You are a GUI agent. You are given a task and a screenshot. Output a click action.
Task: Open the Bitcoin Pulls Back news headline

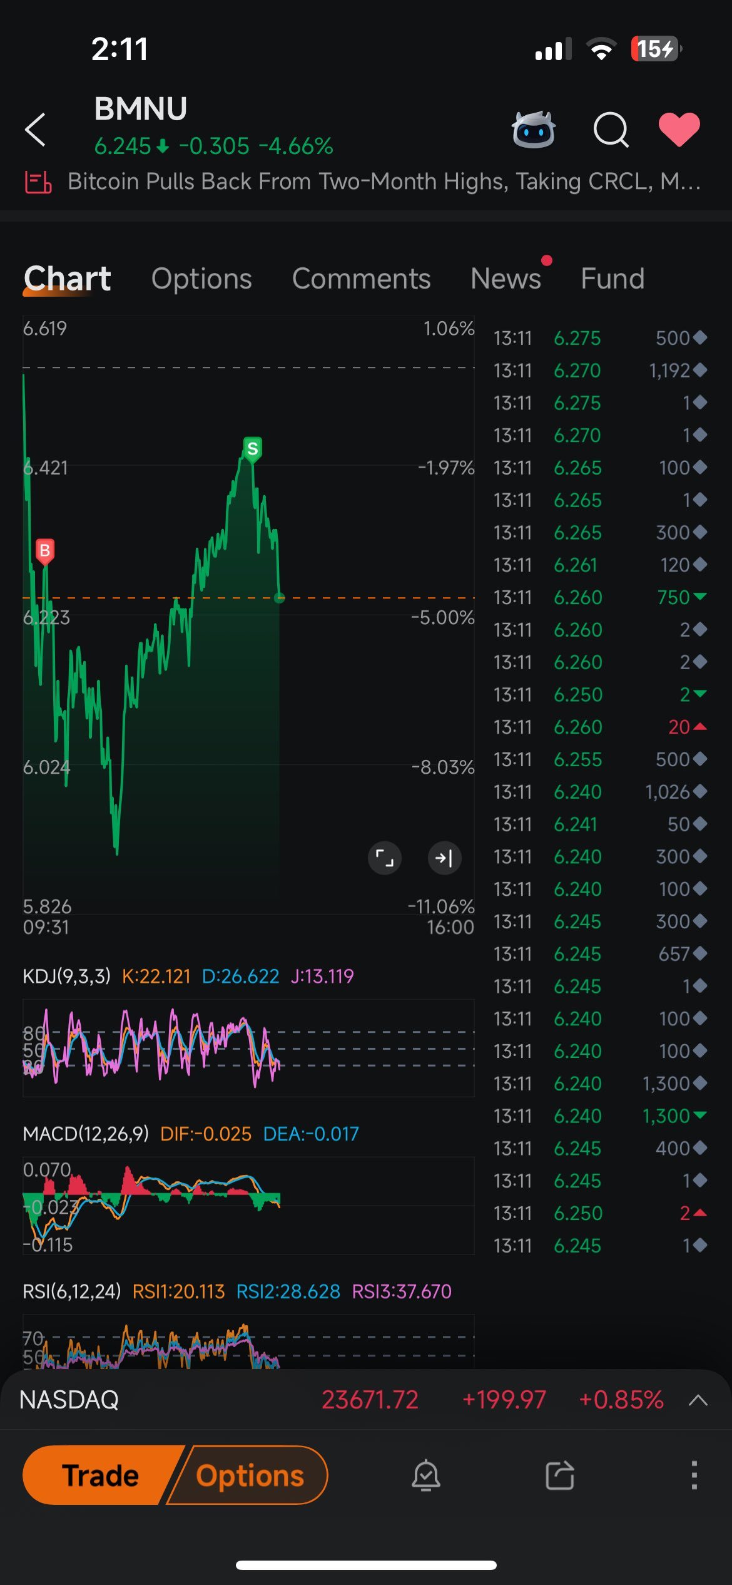pos(384,182)
